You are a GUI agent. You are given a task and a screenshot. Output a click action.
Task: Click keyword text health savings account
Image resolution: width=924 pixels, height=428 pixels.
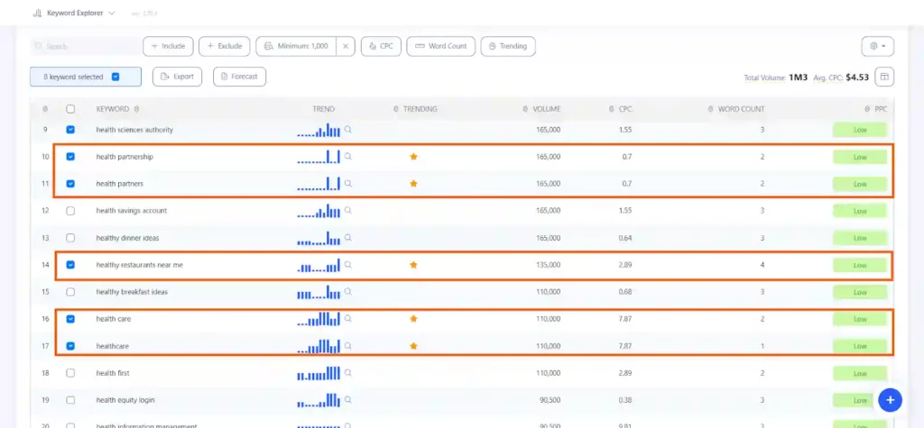tap(132, 211)
